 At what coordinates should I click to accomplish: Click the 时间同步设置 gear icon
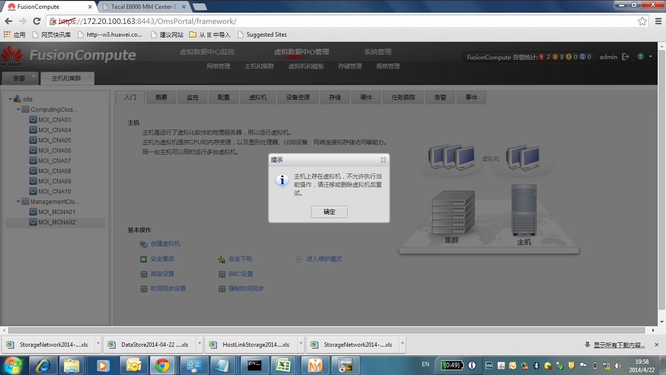pos(143,289)
